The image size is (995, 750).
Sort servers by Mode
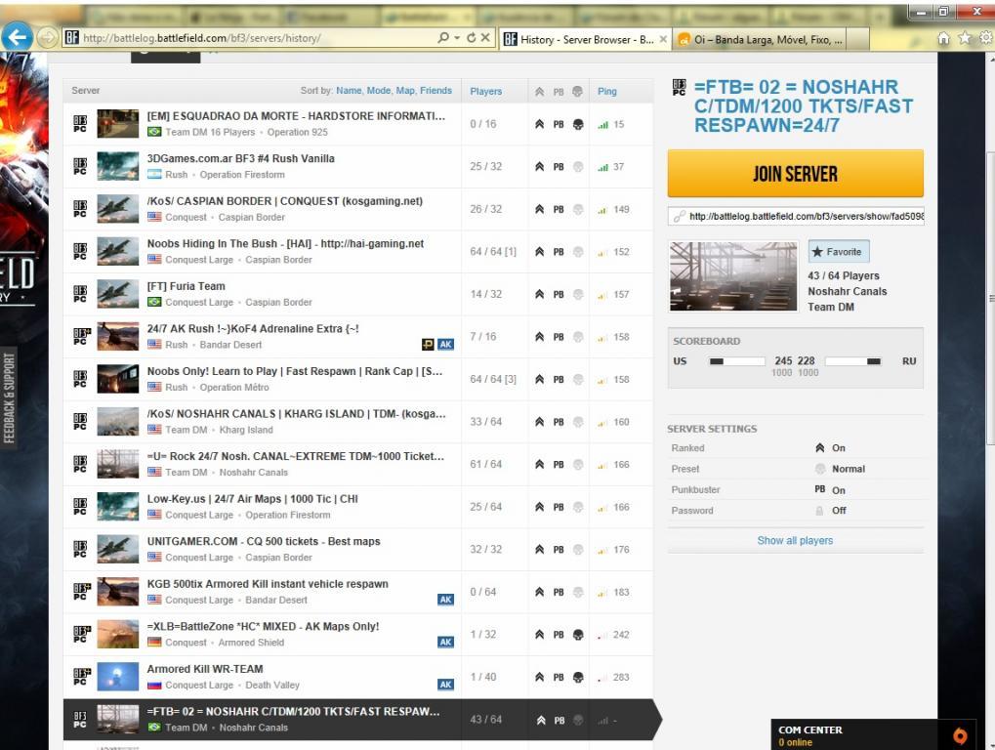[378, 90]
